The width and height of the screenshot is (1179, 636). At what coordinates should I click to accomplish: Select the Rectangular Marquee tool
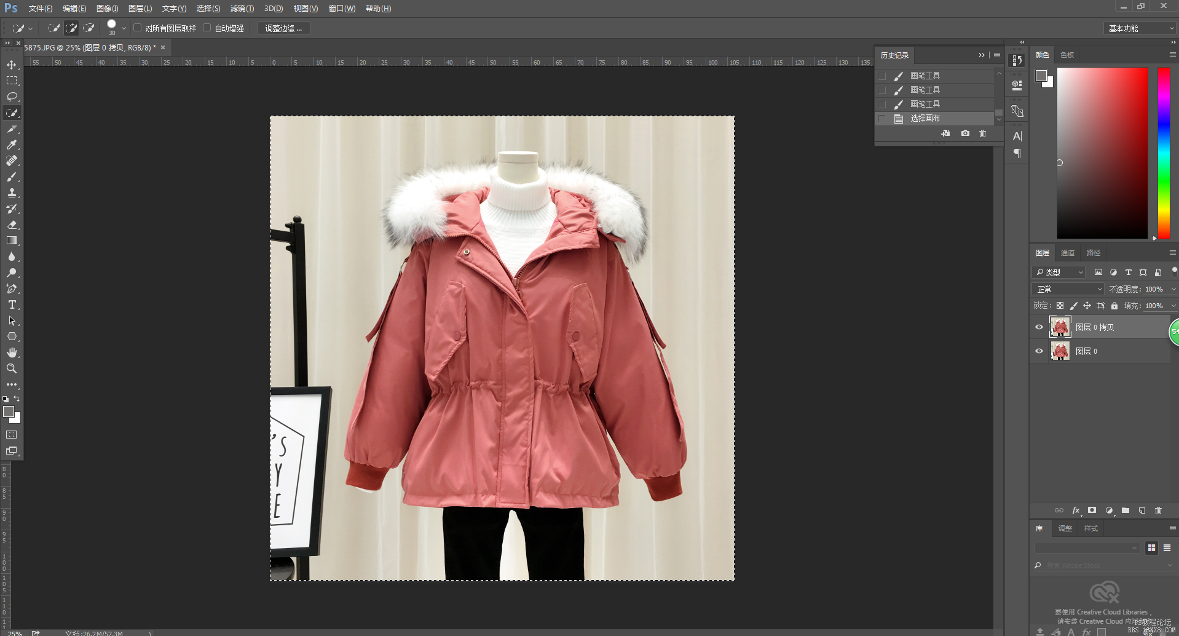(12, 81)
